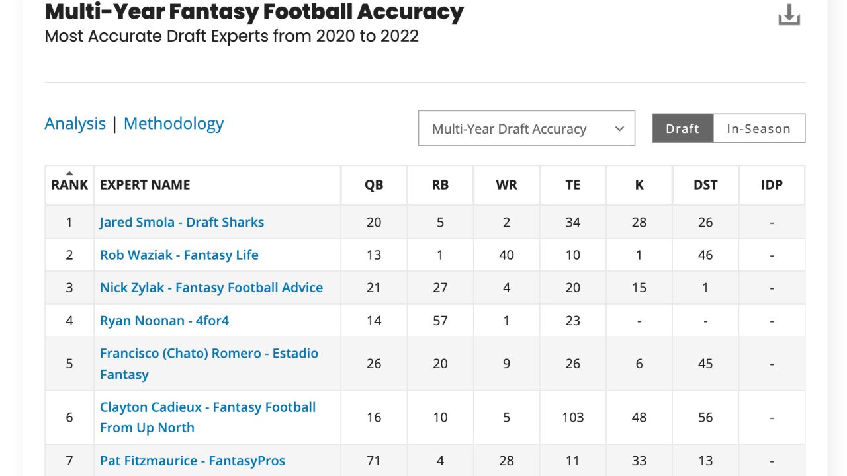Open Jared Smola - Draft Sharks profile

182,222
